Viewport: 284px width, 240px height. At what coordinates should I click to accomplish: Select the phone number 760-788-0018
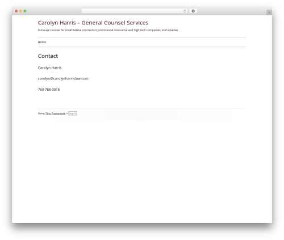pos(49,90)
